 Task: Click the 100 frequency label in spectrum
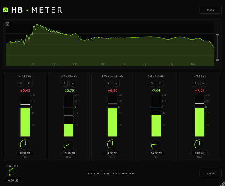[54, 64]
